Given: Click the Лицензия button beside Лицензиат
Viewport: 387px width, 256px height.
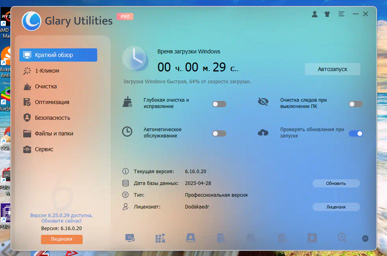Looking at the screenshot, I should tap(336, 207).
